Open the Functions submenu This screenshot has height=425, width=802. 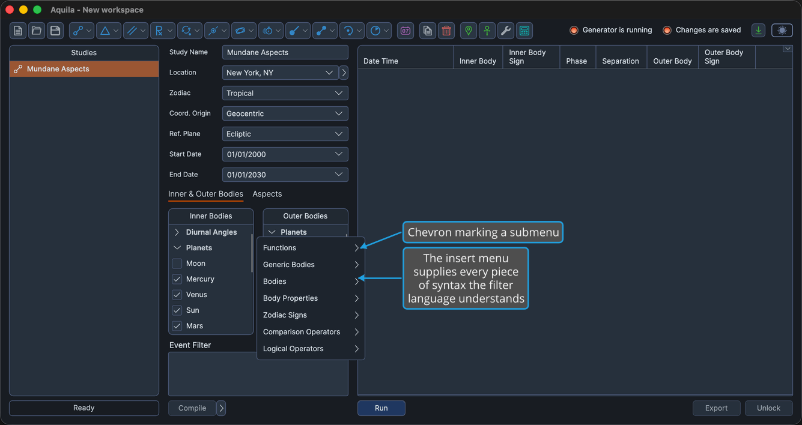point(311,248)
